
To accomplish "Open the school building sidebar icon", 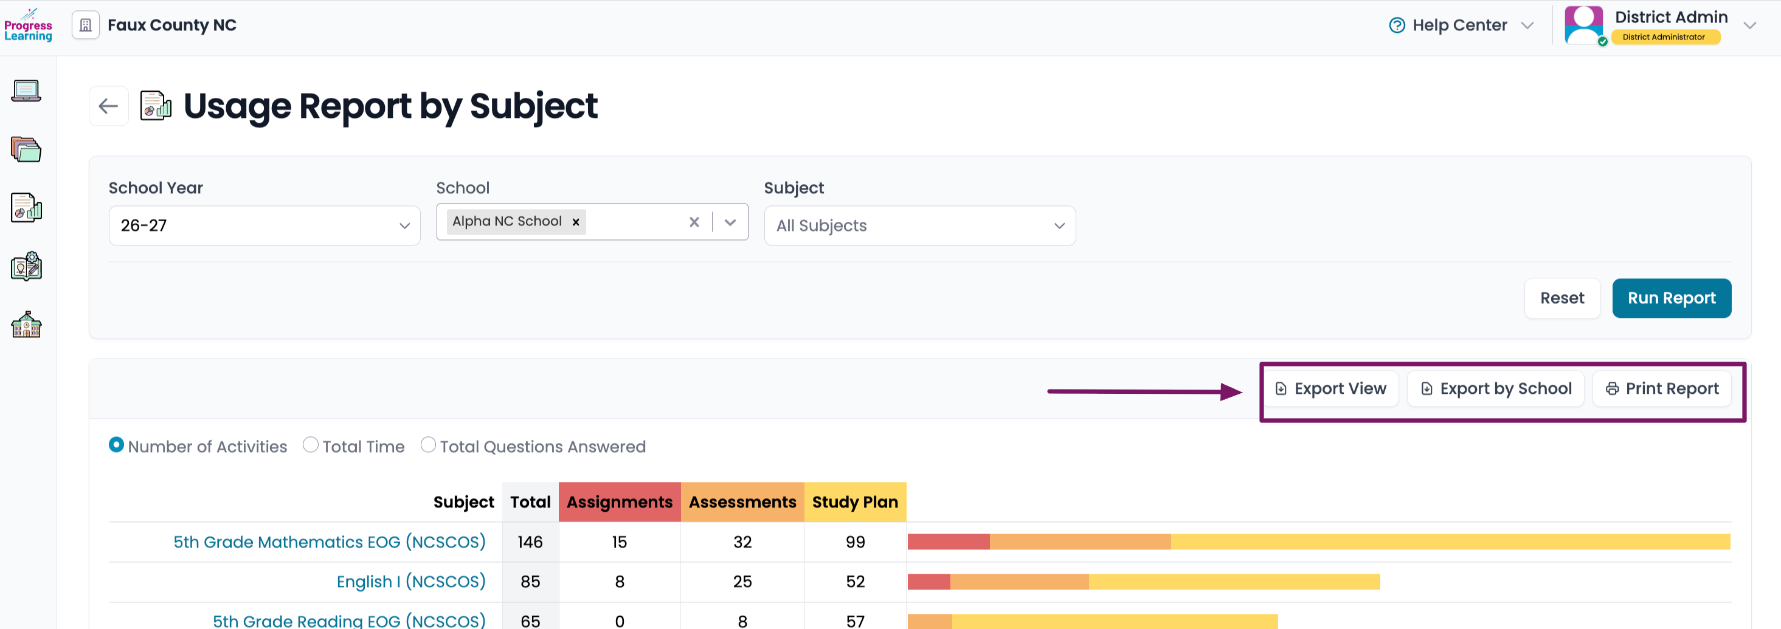I will click(x=26, y=324).
